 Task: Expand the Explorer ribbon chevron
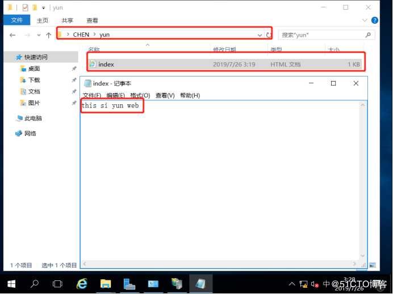coord(365,20)
